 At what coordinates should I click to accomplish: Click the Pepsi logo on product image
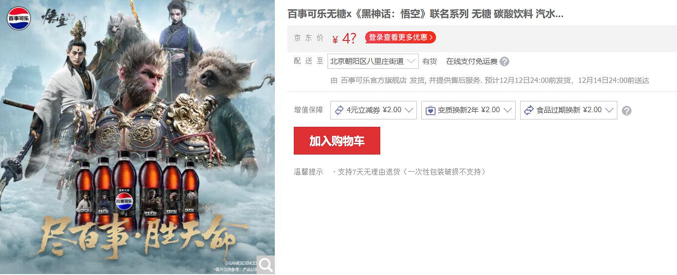[19, 18]
